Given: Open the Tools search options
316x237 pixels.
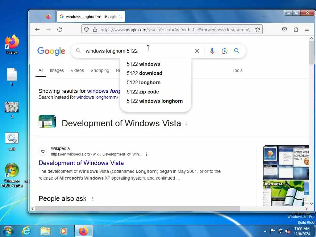Looking at the screenshot, I should pyautogui.click(x=237, y=71).
